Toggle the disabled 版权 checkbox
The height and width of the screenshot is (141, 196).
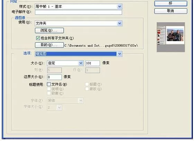point(87,89)
